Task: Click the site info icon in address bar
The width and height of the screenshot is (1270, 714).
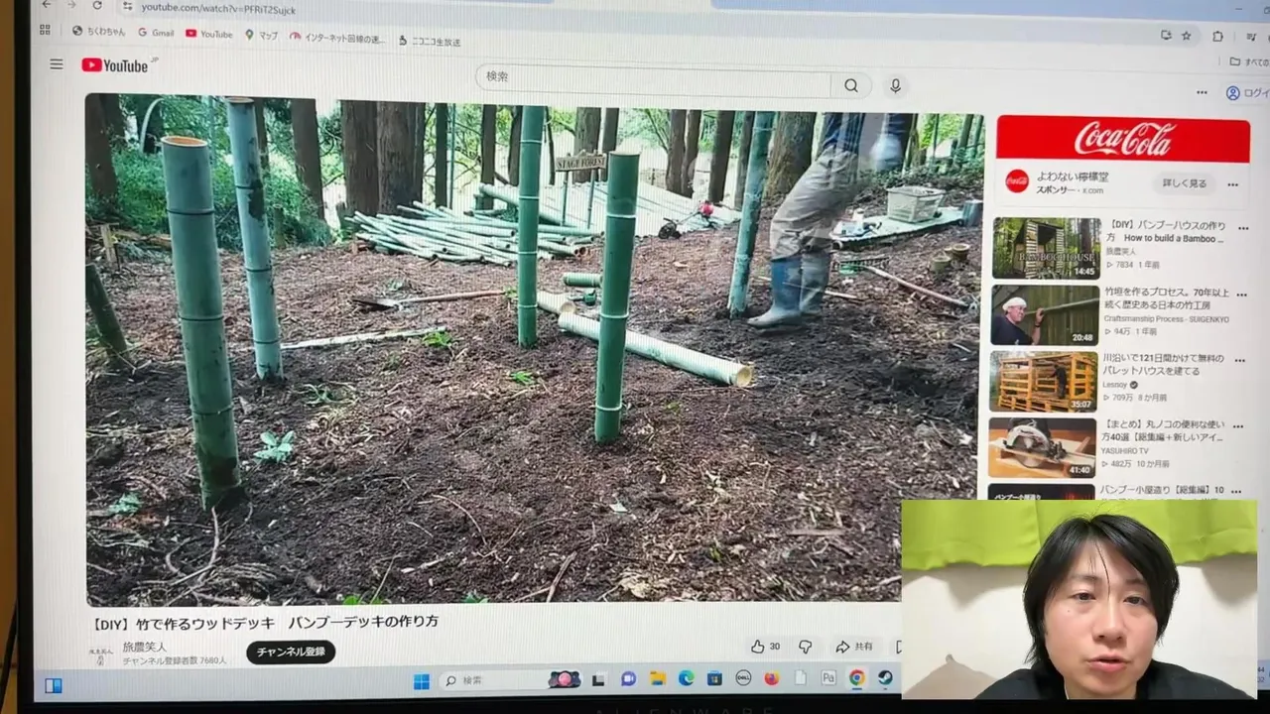Action: click(127, 7)
